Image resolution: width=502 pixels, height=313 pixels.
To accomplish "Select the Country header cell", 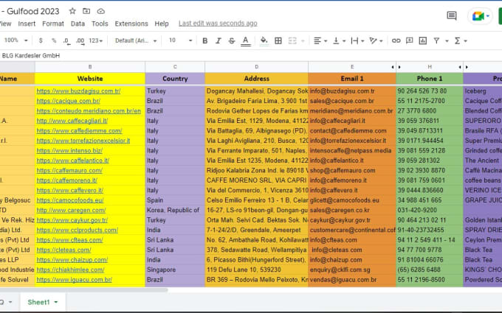I will tap(175, 79).
